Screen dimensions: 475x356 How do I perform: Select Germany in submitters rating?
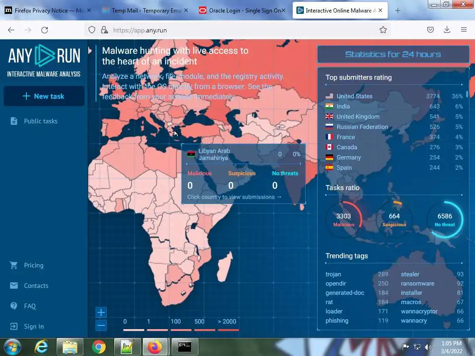(394, 158)
